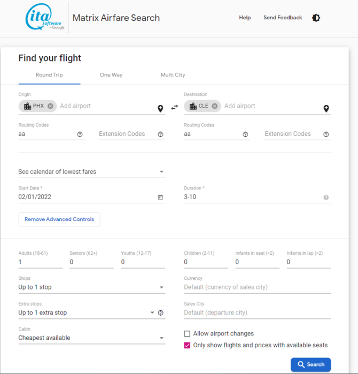Click the ITA Software logo
Image resolution: width=358 pixels, height=374 pixels.
pyautogui.click(x=44, y=17)
